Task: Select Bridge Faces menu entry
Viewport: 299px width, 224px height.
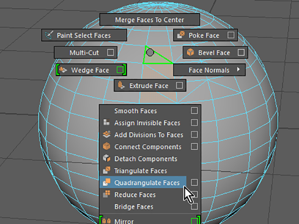Action: [x=150, y=206]
